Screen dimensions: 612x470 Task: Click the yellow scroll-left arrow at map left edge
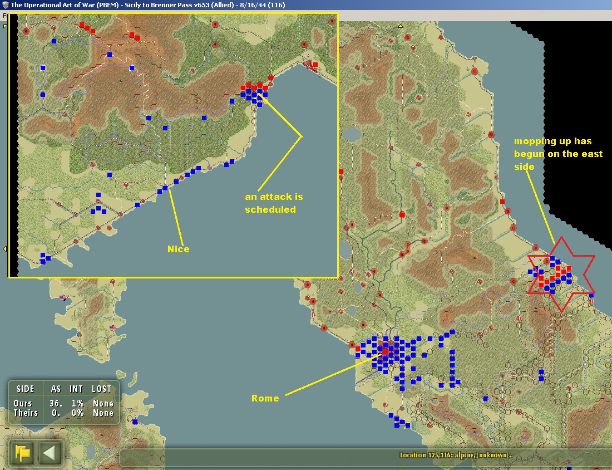tap(4, 249)
